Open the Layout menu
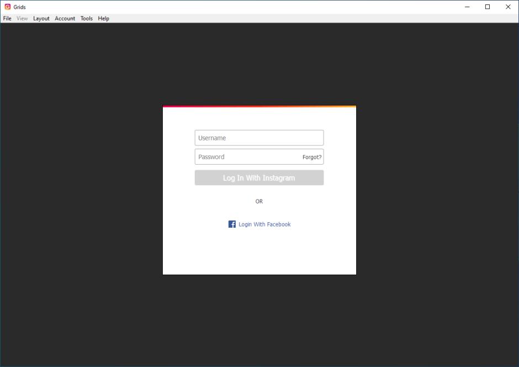Viewport: 519px width, 367px height. point(41,19)
